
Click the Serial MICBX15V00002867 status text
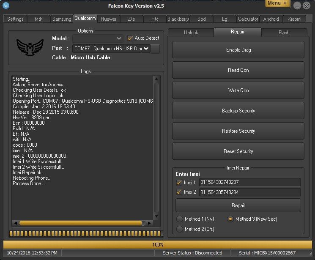coord(267,253)
